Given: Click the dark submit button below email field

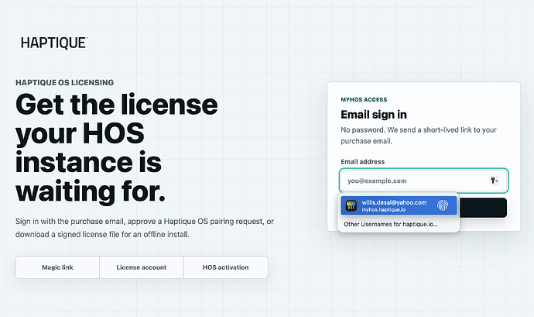Looking at the screenshot, I should point(483,208).
